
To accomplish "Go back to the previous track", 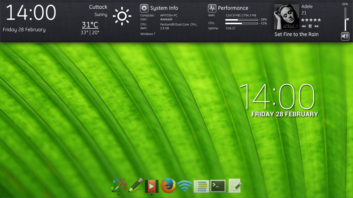I will pyautogui.click(x=304, y=26).
